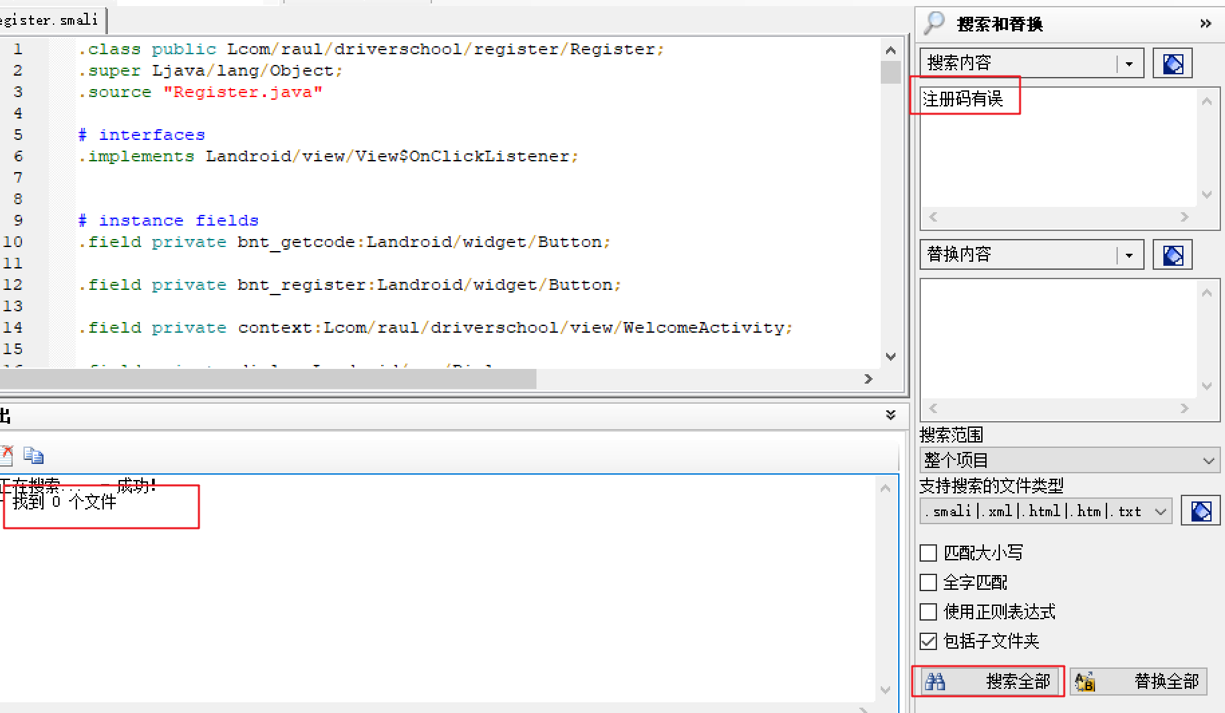This screenshot has height=713, width=1225.
Task: Click the '# interfaces' comment line
Action: pyautogui.click(x=141, y=135)
